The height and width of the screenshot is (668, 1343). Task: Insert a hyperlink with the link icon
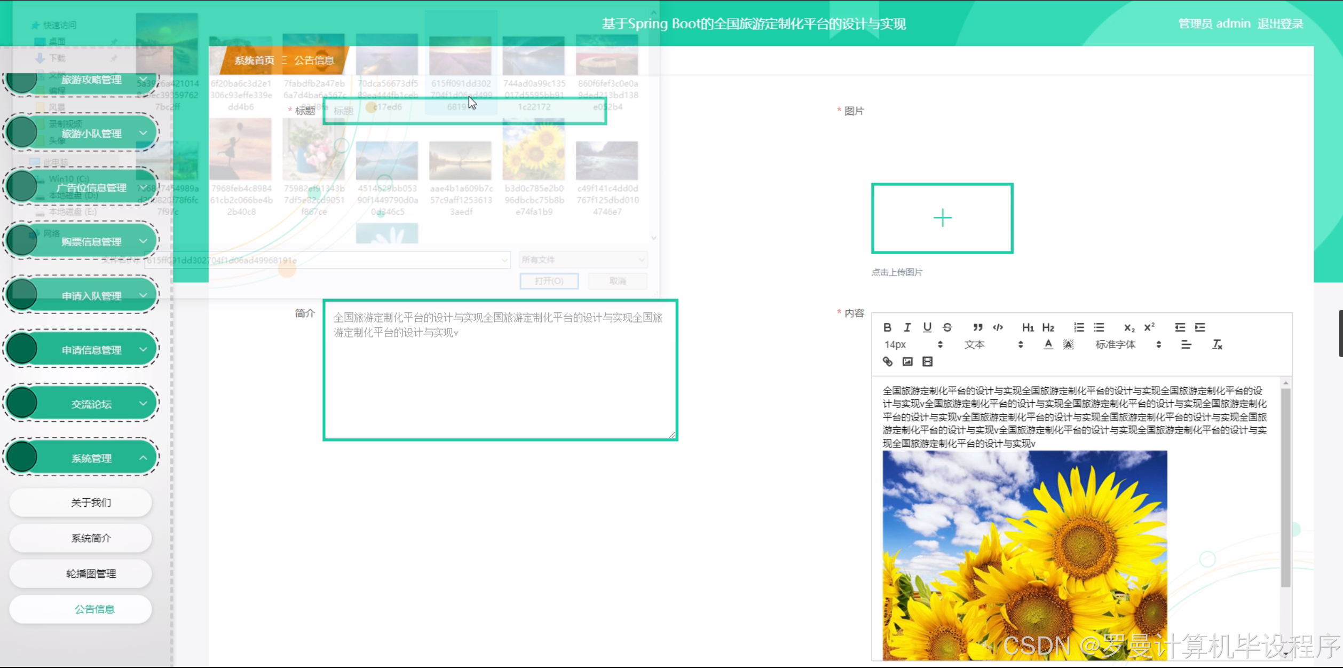coord(887,361)
